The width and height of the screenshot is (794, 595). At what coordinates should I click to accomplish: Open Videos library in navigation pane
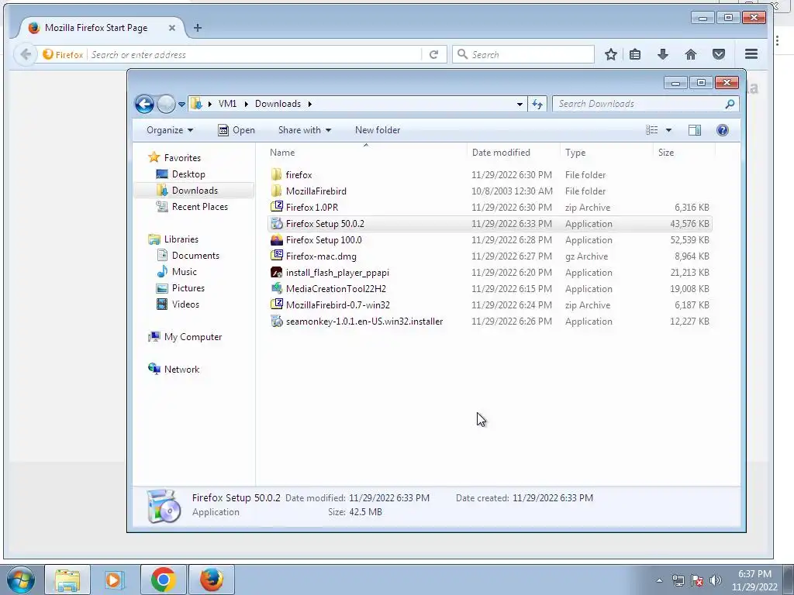(185, 304)
